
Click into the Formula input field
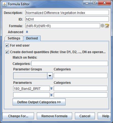(63, 26)
